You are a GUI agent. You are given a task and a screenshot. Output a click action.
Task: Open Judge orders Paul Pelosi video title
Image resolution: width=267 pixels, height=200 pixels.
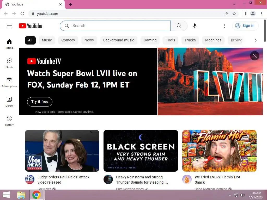[63, 180]
